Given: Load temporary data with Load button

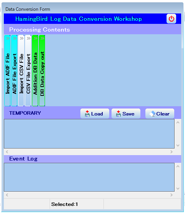Looking at the screenshot, I should [95, 114].
